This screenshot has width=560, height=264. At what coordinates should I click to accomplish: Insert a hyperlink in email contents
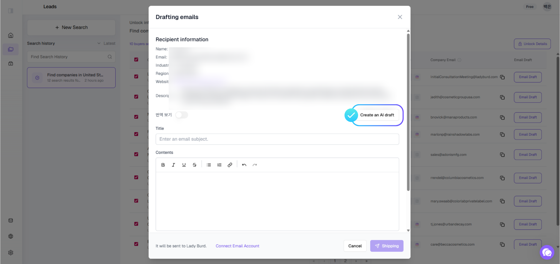pos(230,165)
